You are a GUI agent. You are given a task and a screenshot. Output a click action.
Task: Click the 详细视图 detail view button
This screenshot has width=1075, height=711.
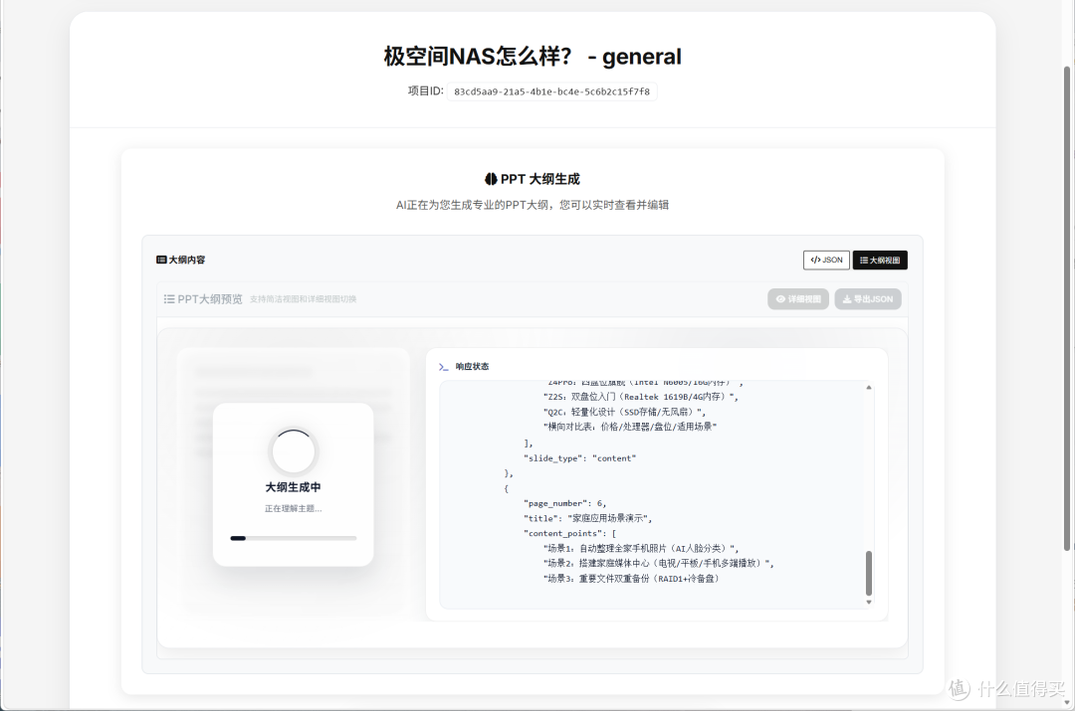tap(798, 299)
